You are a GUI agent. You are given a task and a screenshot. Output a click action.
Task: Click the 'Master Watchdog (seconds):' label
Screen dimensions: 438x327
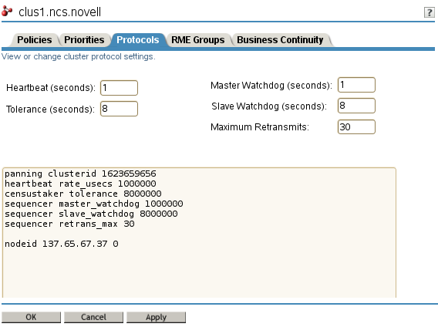271,86
